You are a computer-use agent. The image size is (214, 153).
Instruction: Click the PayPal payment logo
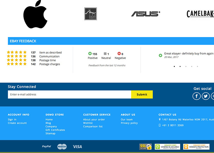pos(46,147)
